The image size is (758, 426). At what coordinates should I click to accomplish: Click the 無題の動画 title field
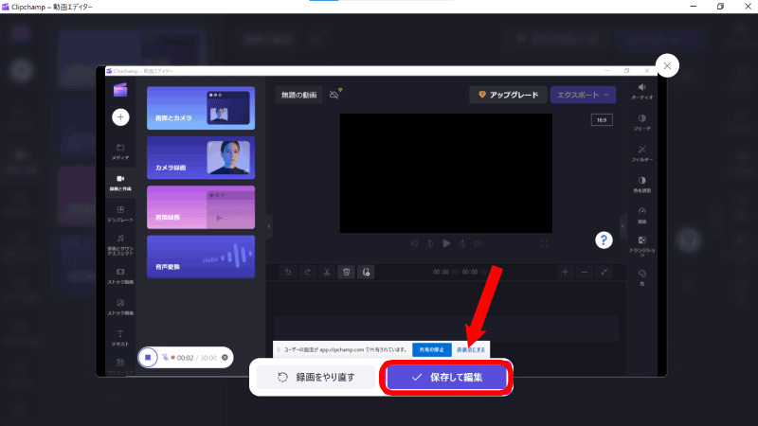click(299, 96)
